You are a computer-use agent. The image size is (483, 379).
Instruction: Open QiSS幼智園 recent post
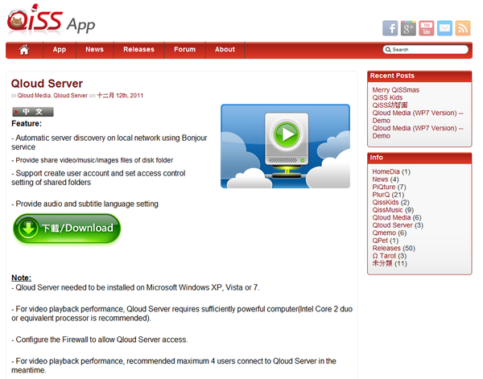click(390, 105)
